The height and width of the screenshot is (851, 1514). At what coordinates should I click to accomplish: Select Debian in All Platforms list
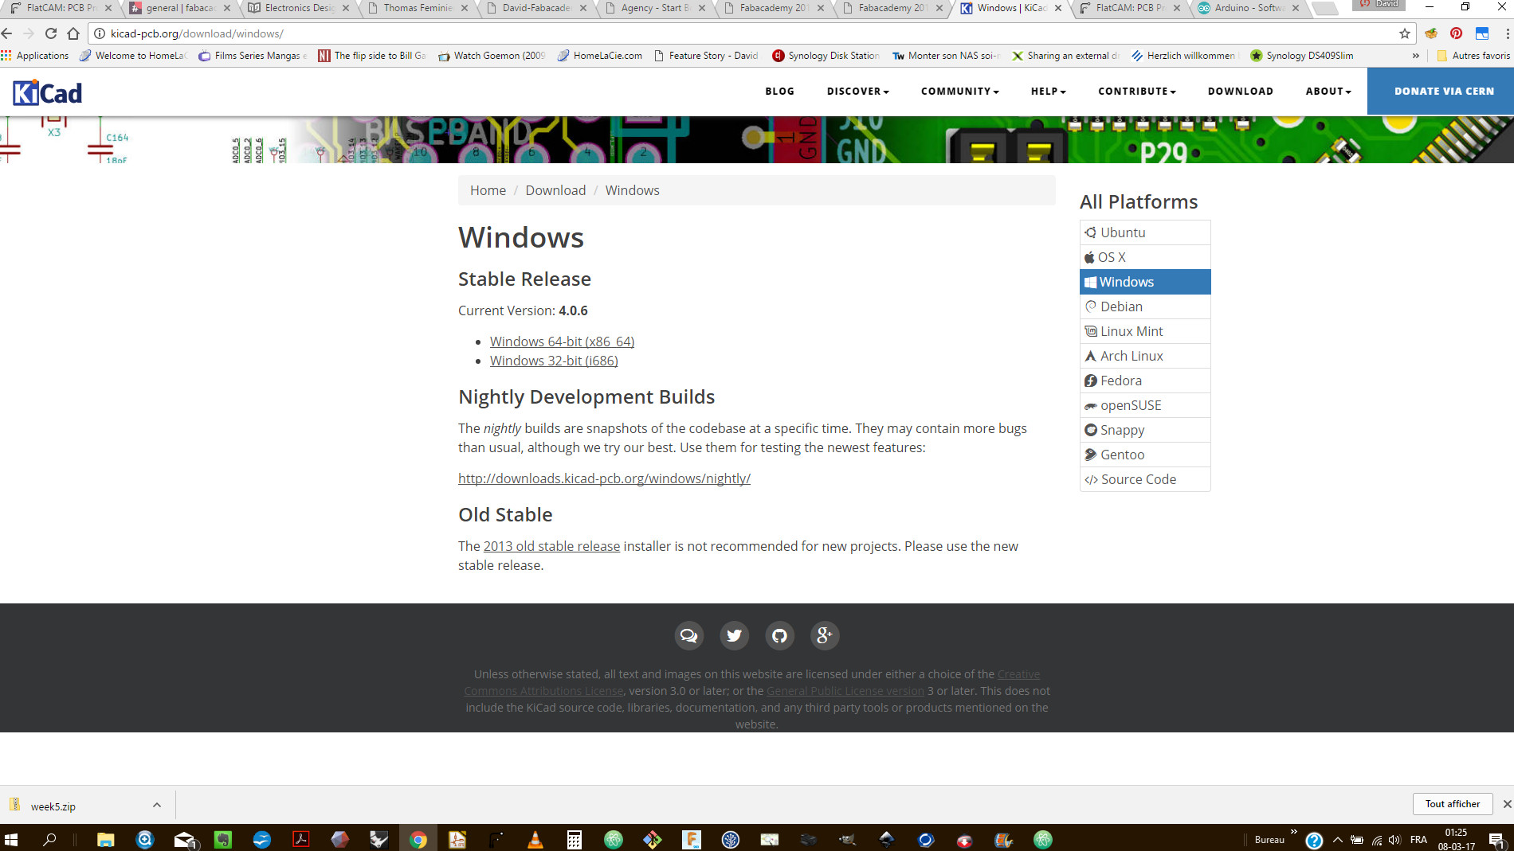pos(1145,306)
